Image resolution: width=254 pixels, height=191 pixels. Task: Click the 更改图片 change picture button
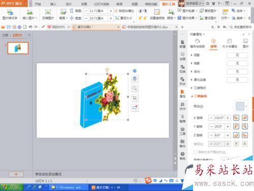coord(208,11)
